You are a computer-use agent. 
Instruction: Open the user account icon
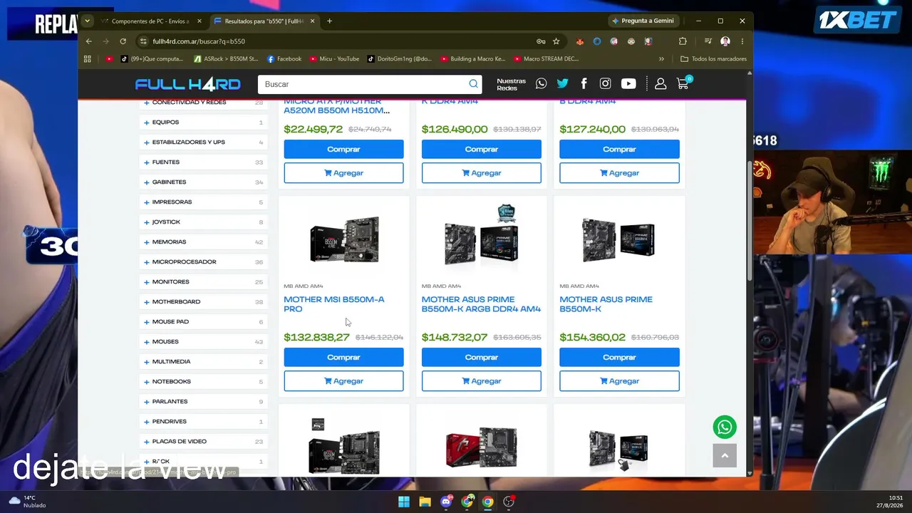pyautogui.click(x=660, y=84)
